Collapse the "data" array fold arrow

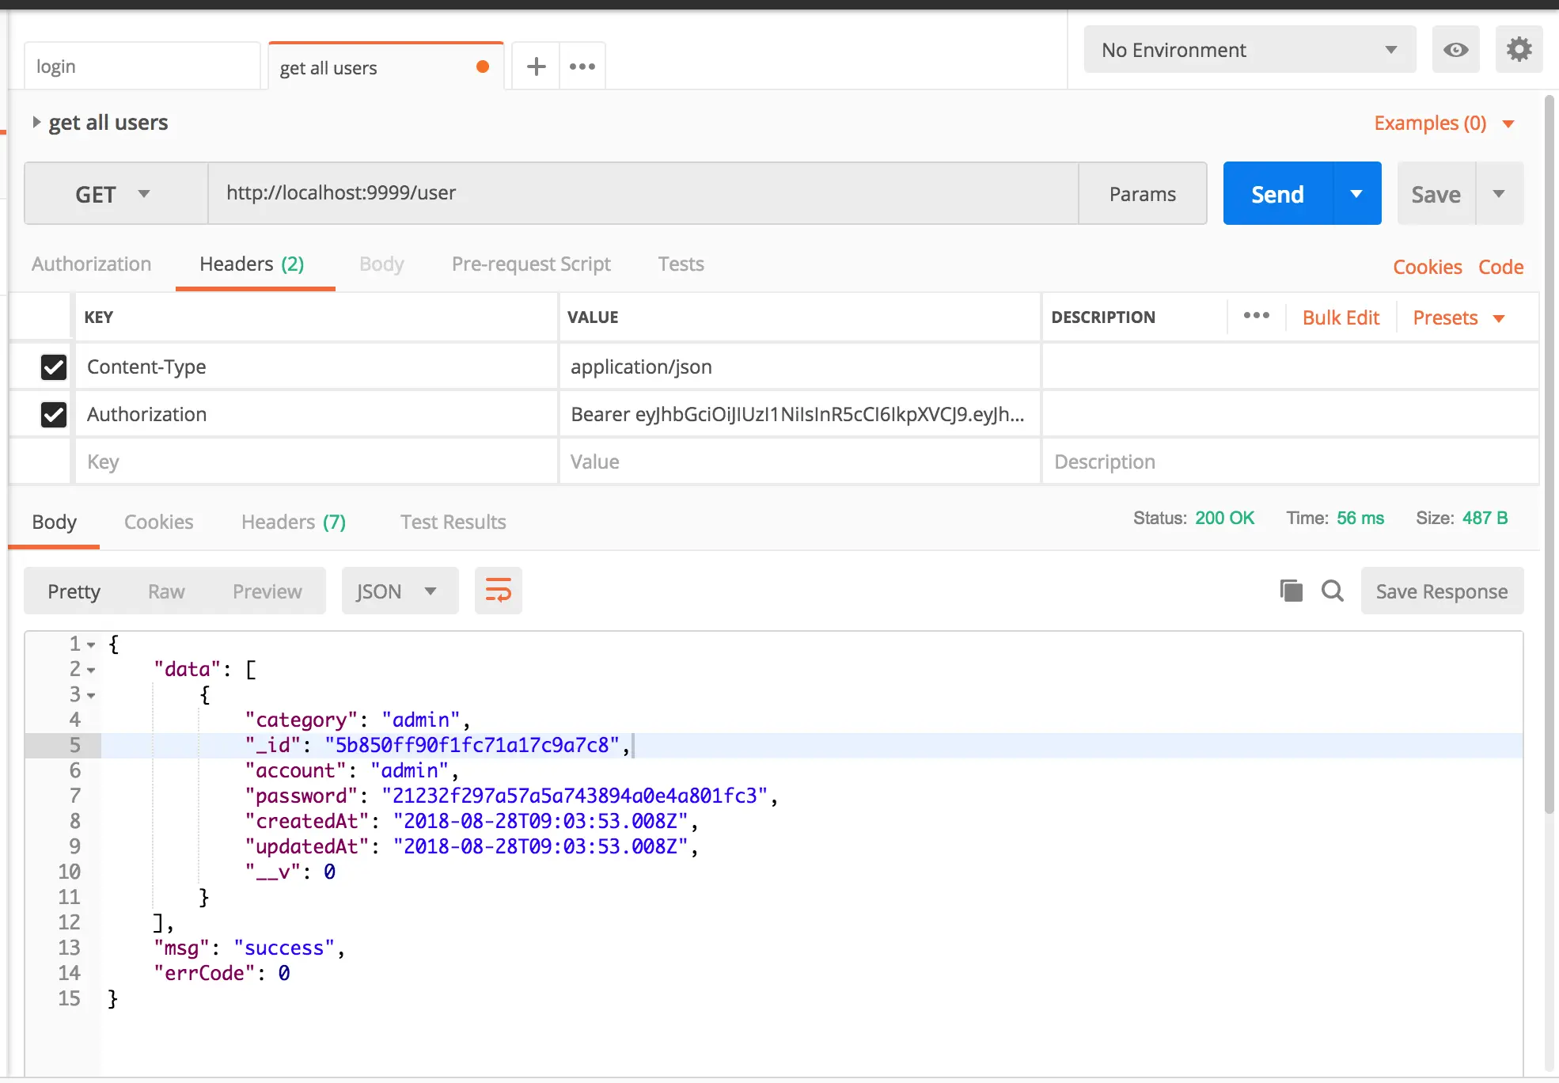[91, 671]
